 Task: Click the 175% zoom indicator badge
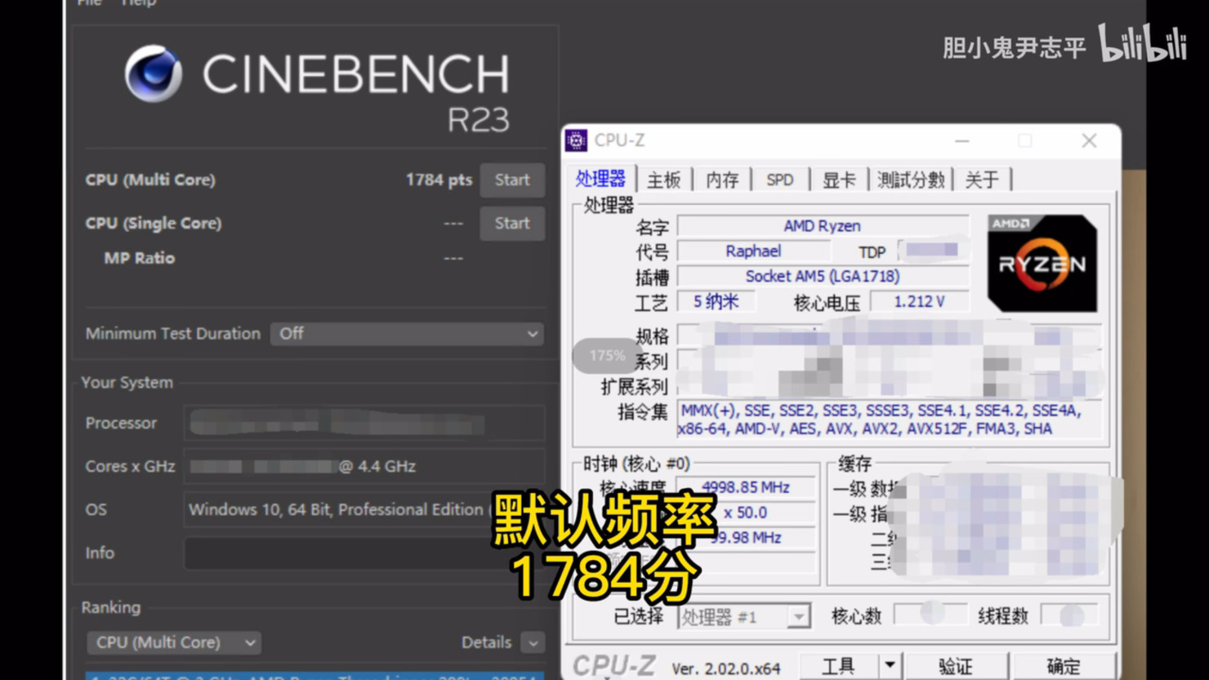(606, 356)
